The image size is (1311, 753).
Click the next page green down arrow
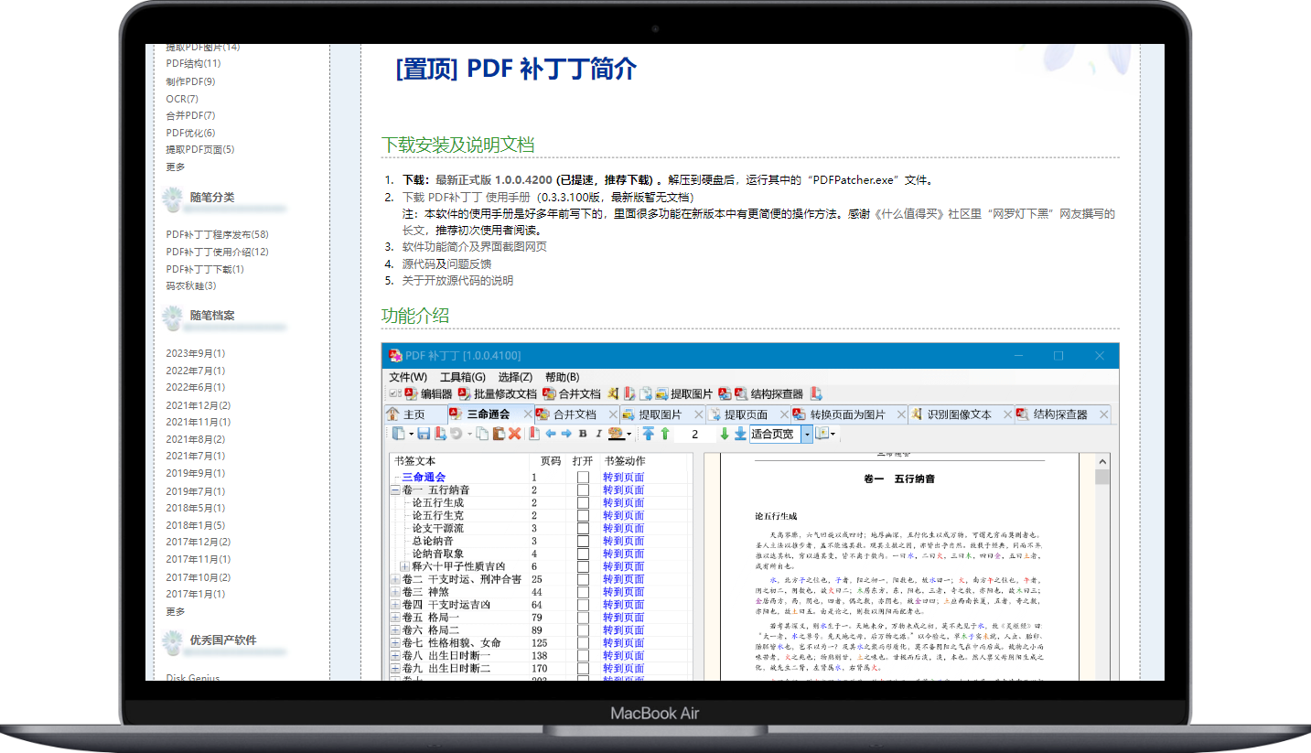tap(725, 434)
